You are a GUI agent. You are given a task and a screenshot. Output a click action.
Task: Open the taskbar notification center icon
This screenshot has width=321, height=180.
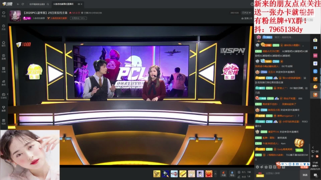coord(315,175)
